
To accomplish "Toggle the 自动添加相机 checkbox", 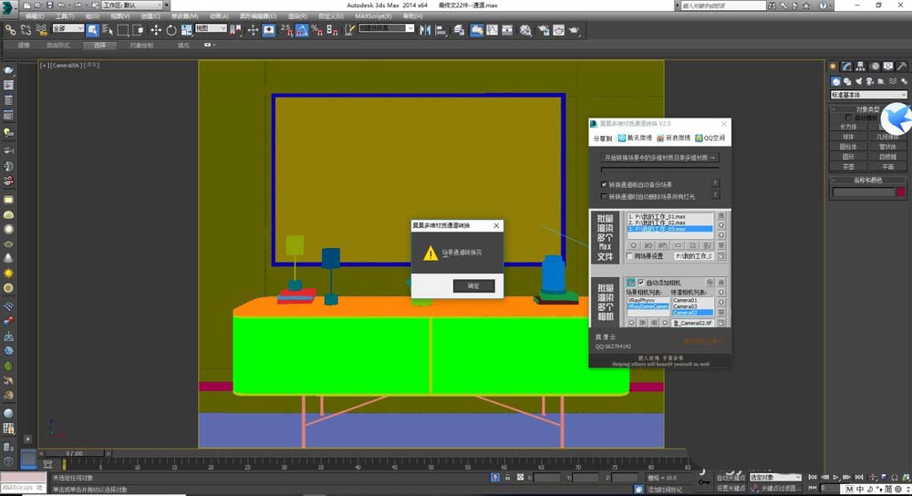I will click(x=640, y=282).
